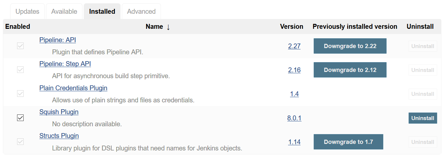Click Downgrade to 2.22 button
This screenshot has height=157, width=448.
click(350, 46)
